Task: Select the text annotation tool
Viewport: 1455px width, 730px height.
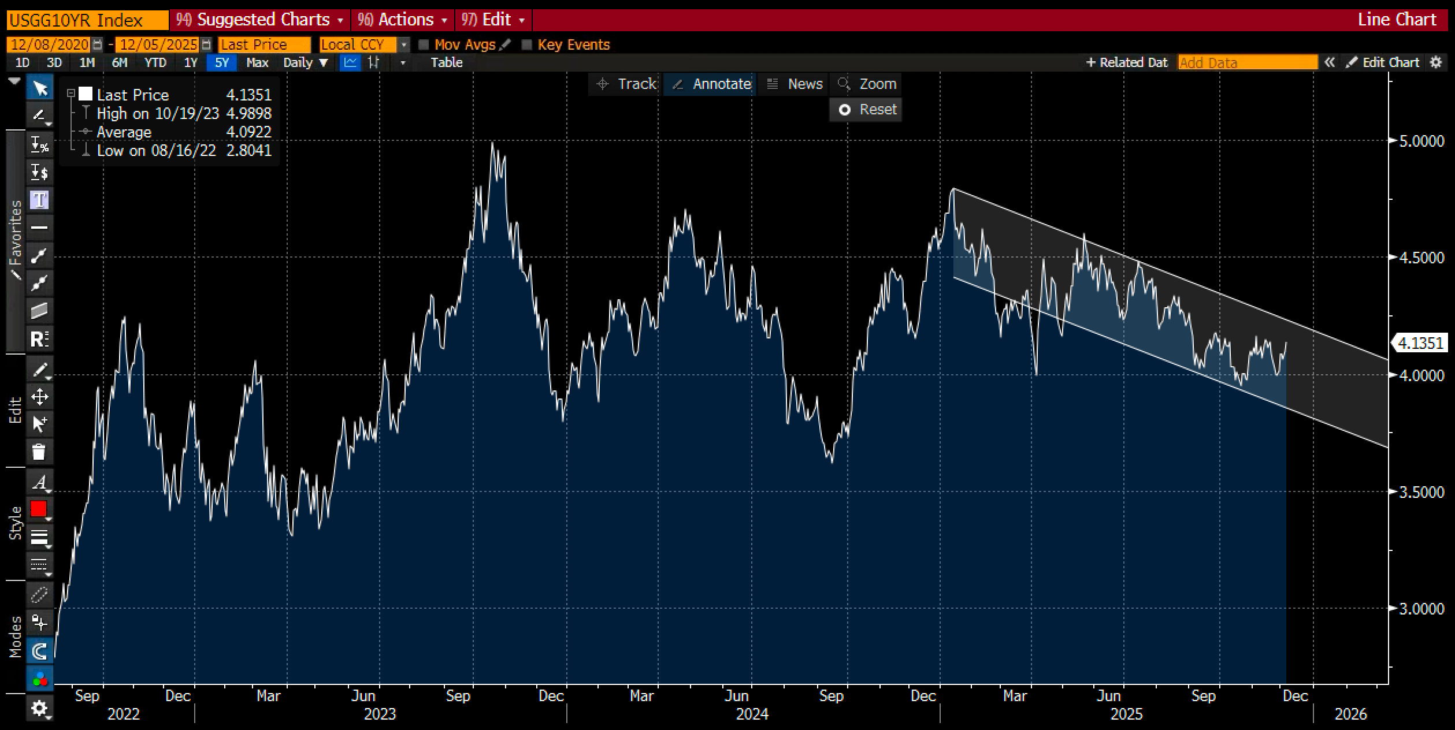Action: (39, 200)
